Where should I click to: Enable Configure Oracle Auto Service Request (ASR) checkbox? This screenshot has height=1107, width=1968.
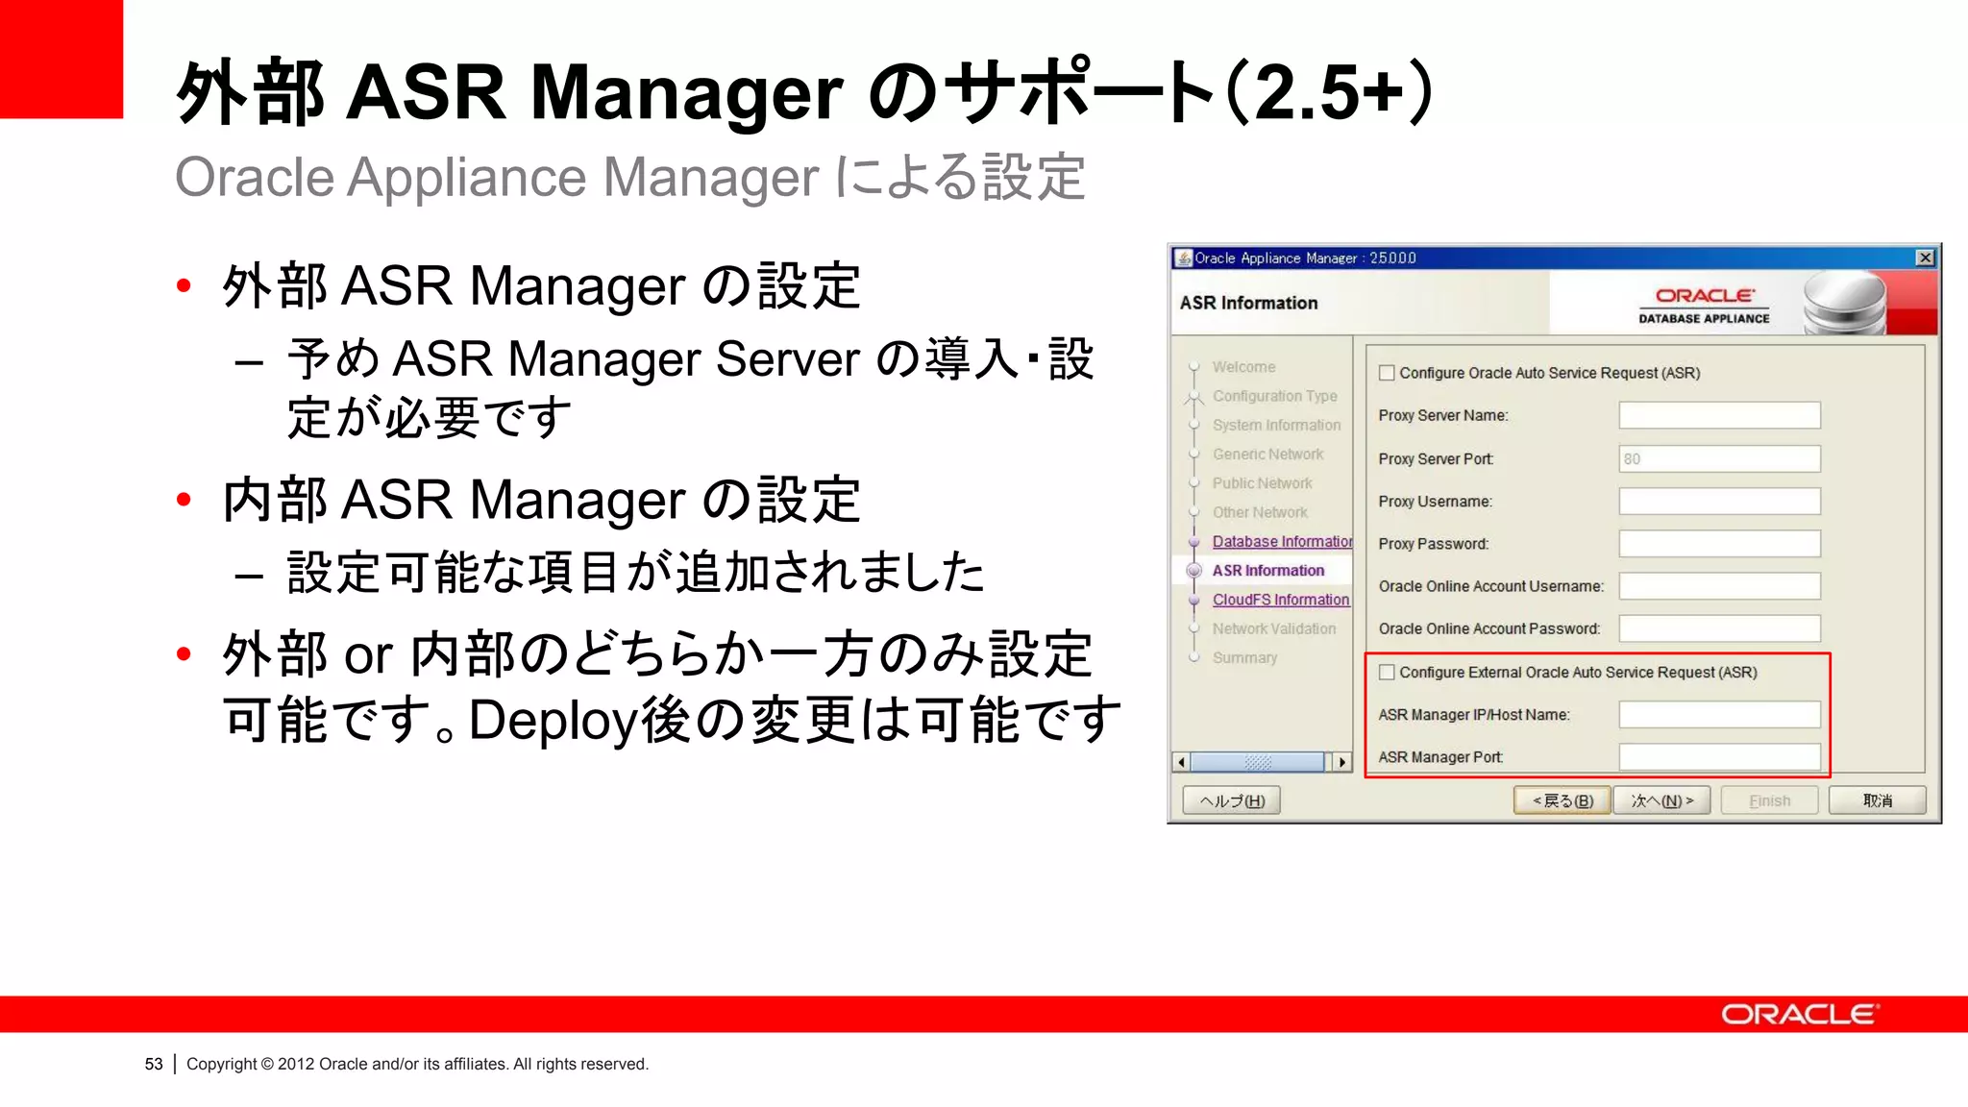(1387, 373)
